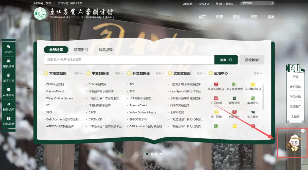The height and width of the screenshot is (170, 308).
Task: Select the first carousel dot
Action: point(147,154)
